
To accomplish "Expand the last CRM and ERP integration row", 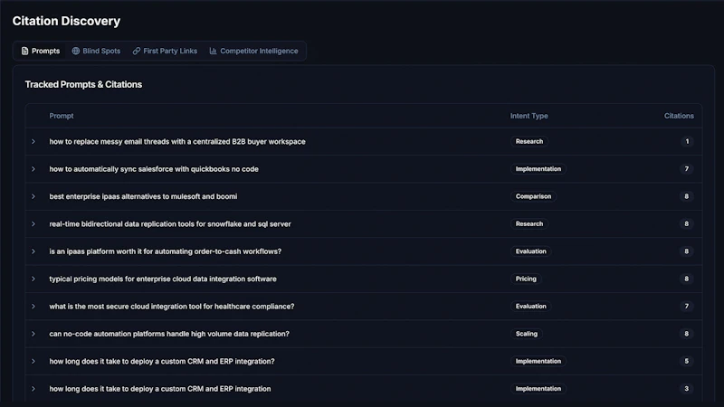I will (33, 389).
